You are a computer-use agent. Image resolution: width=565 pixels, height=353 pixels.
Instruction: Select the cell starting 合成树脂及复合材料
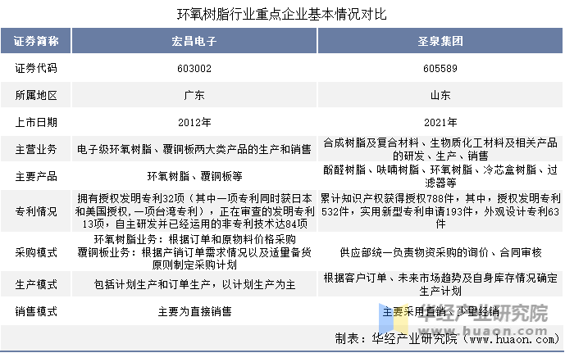point(440,149)
